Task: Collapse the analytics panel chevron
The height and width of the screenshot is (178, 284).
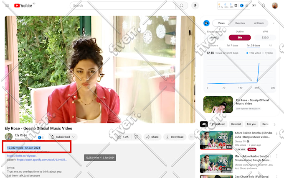Action: pos(274,23)
